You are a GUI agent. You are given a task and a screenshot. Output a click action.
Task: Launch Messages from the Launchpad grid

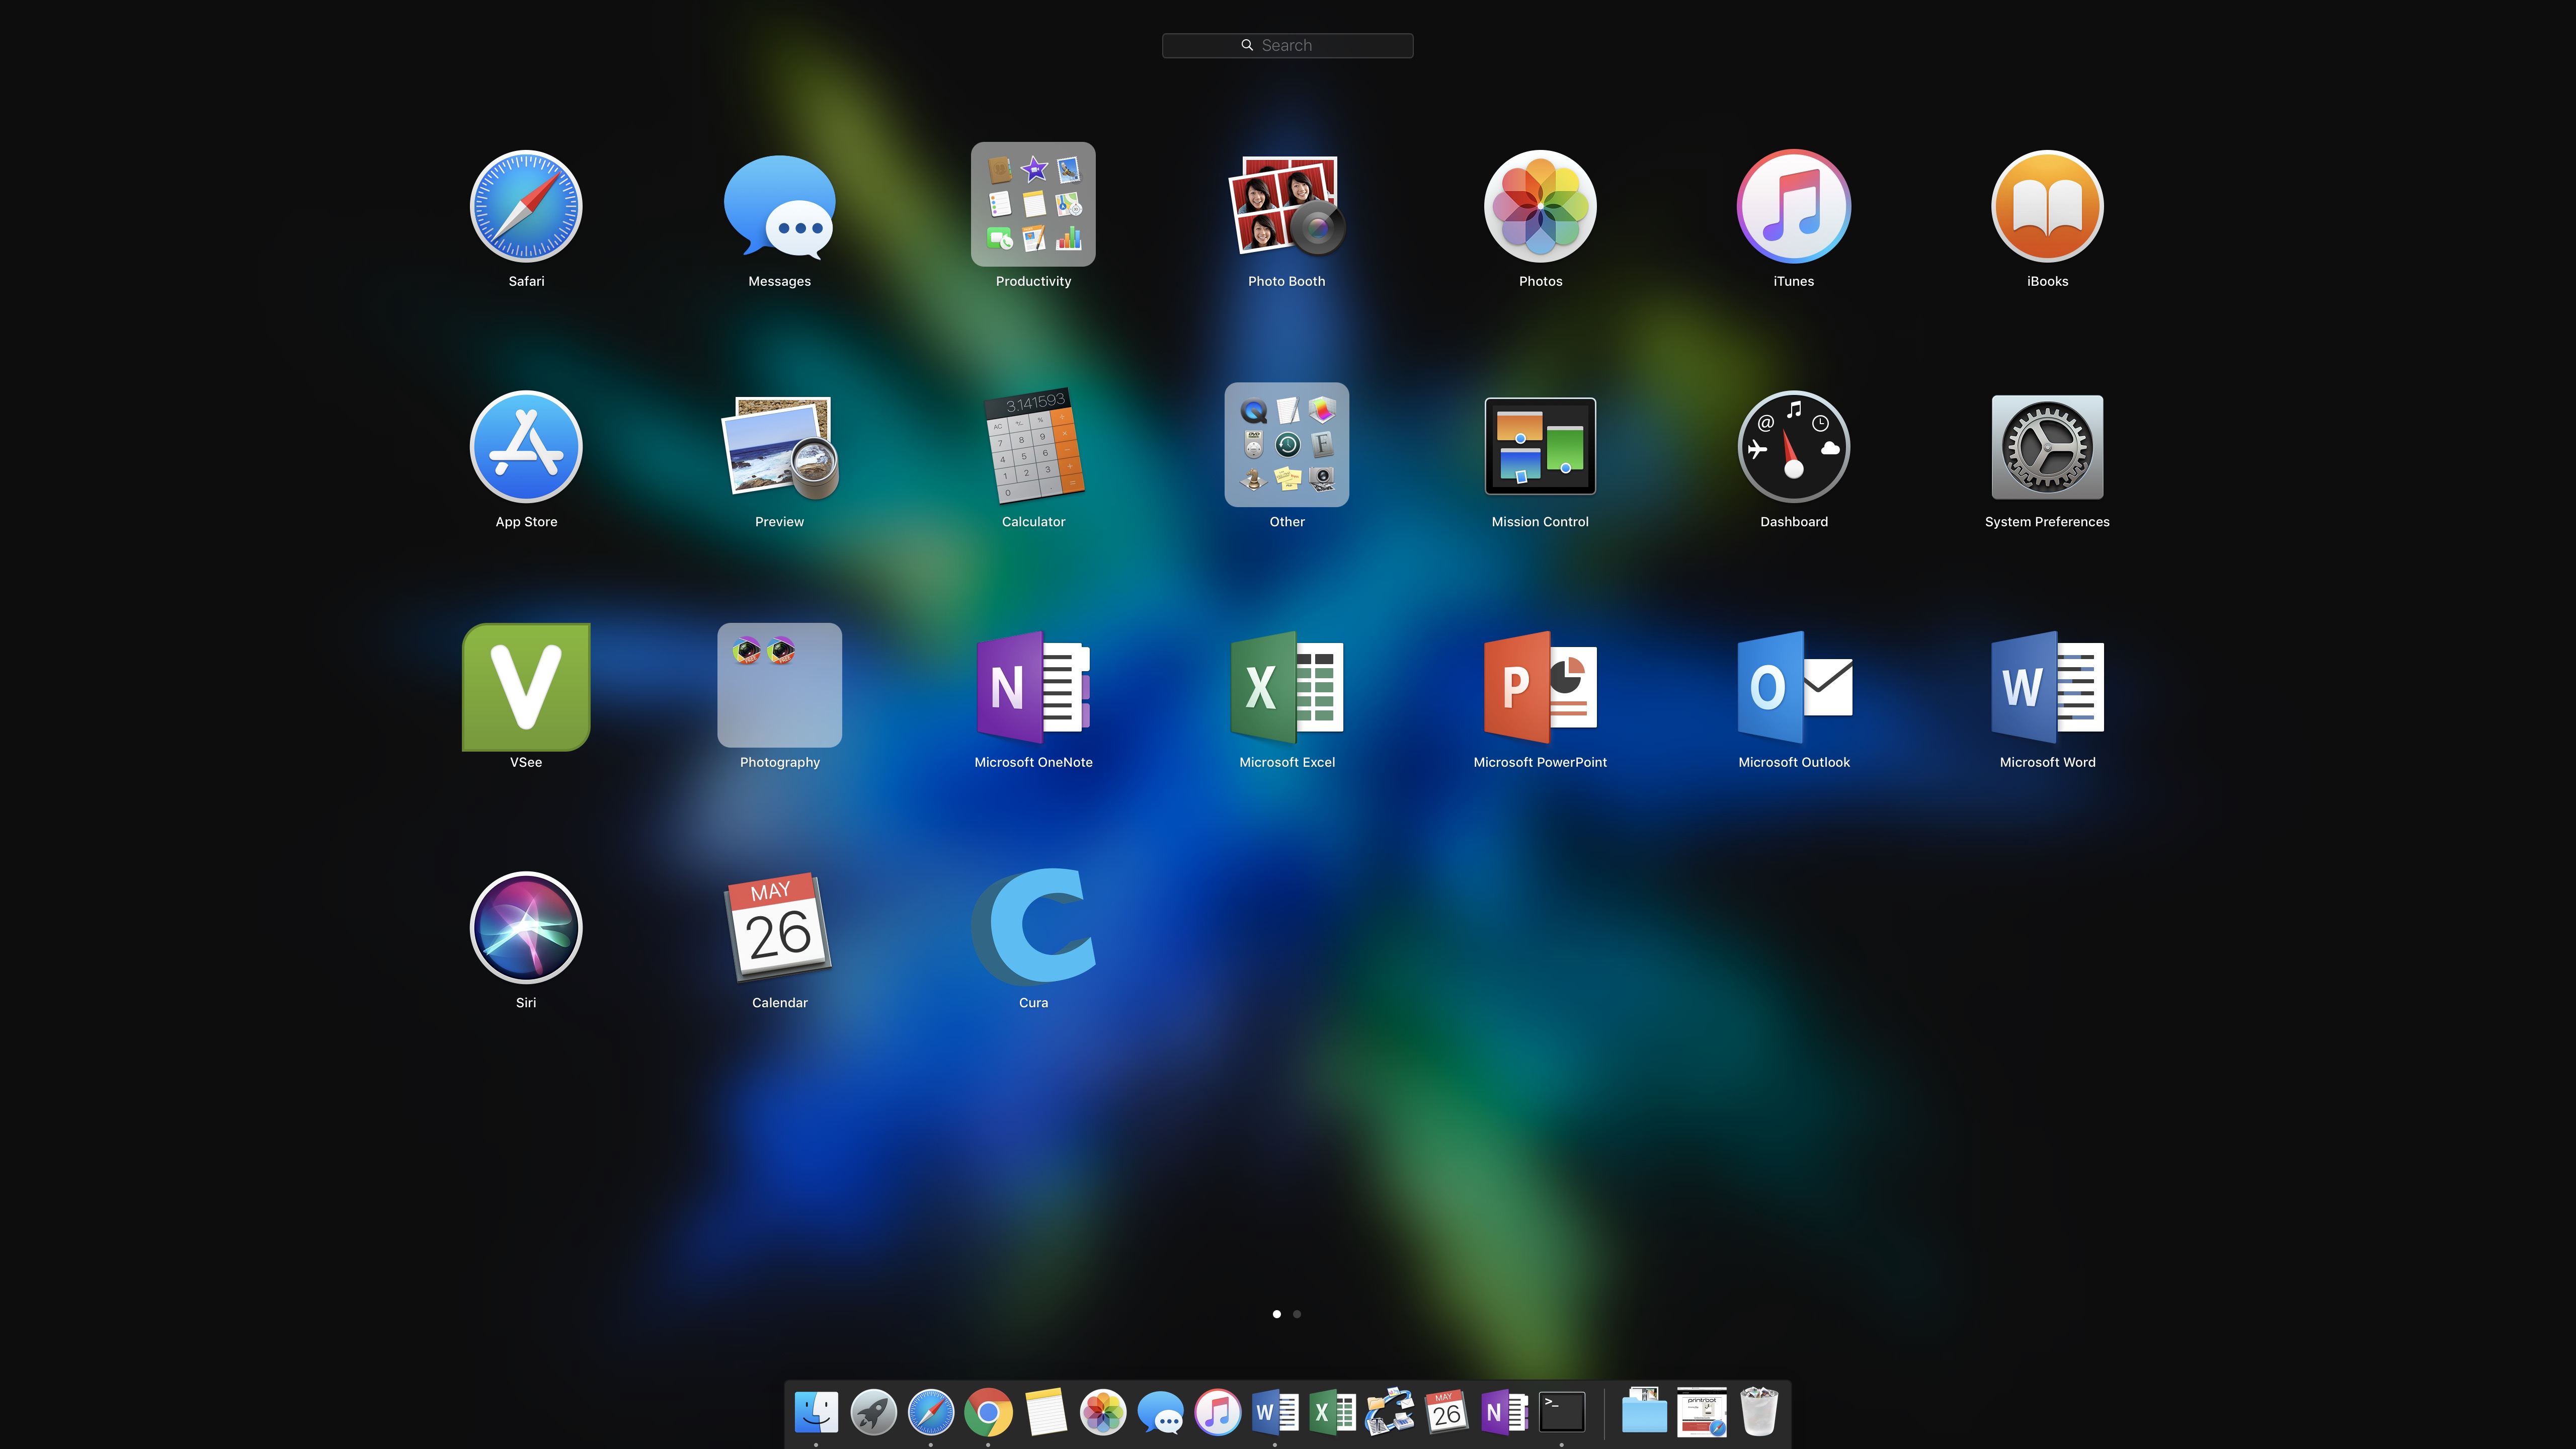[x=779, y=206]
